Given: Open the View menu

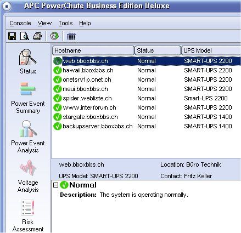Looking at the screenshot, I should (x=44, y=23).
